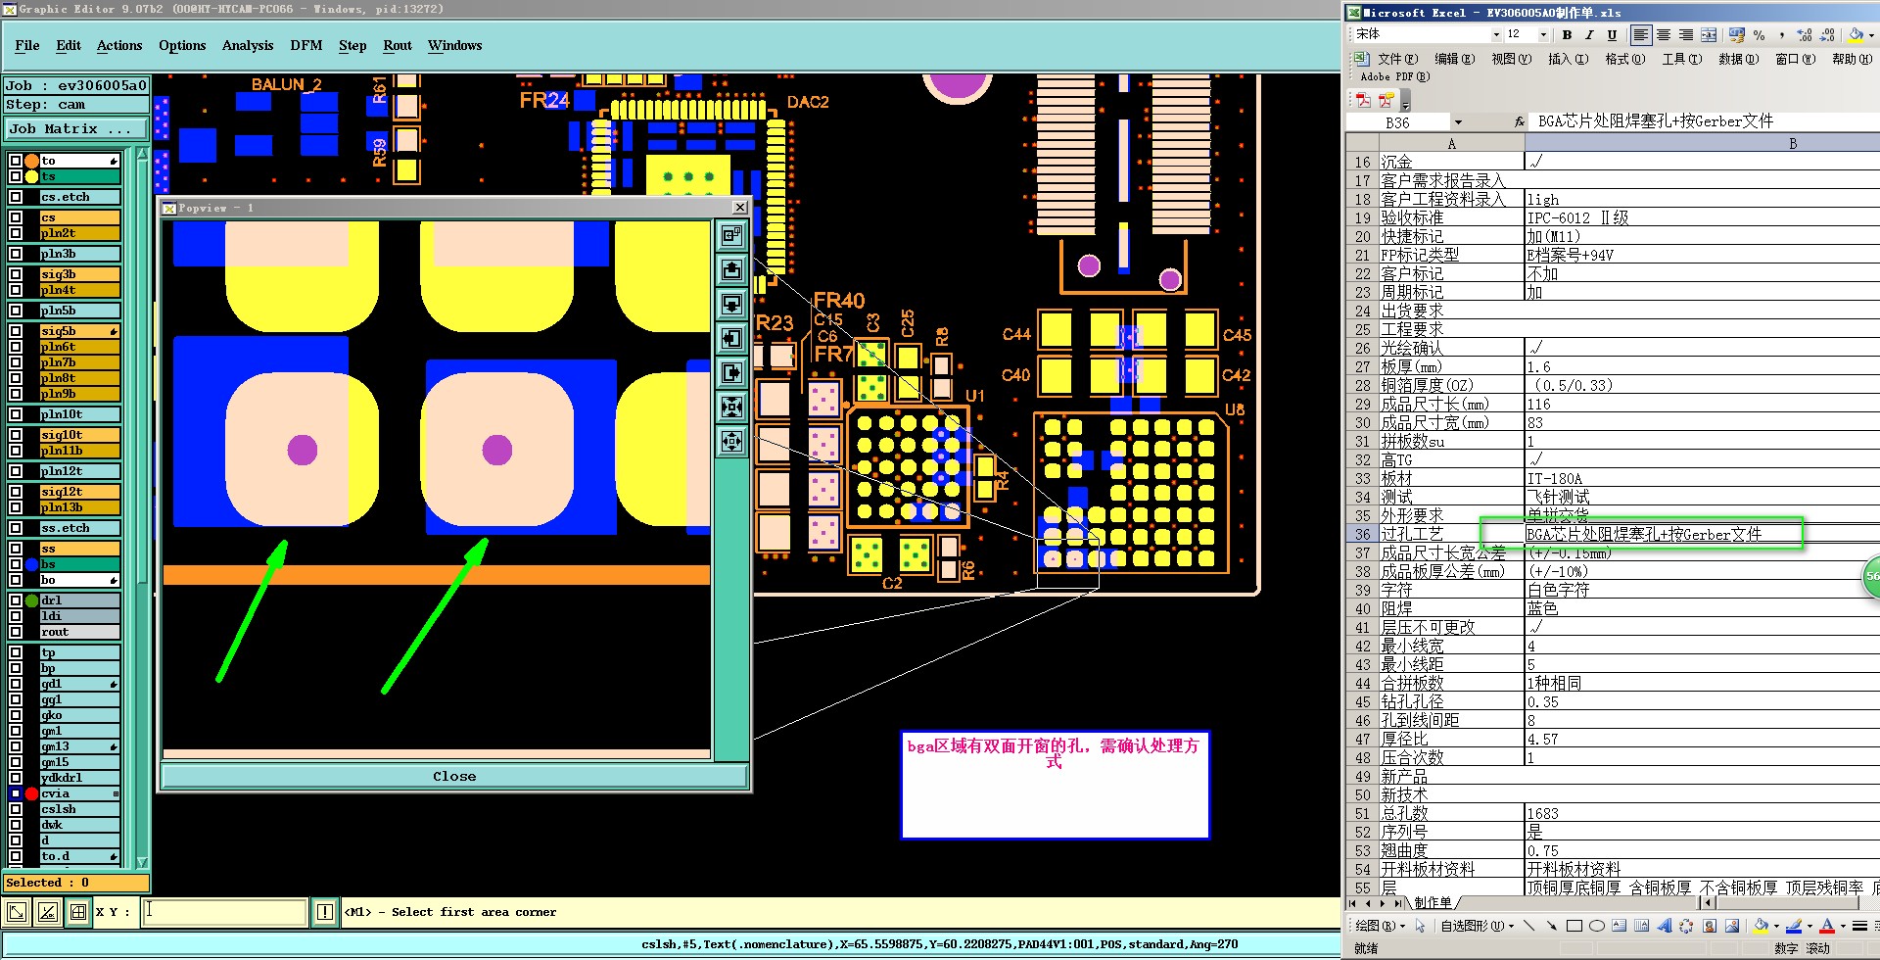Switch to the 制作单 sheet tab
1880x960 pixels.
point(1433,902)
